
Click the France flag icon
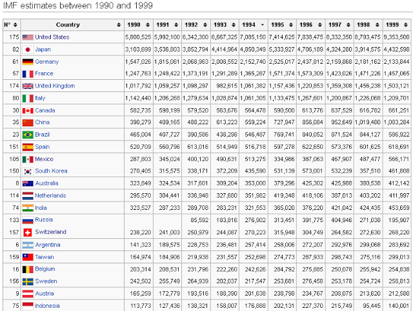click(x=28, y=74)
